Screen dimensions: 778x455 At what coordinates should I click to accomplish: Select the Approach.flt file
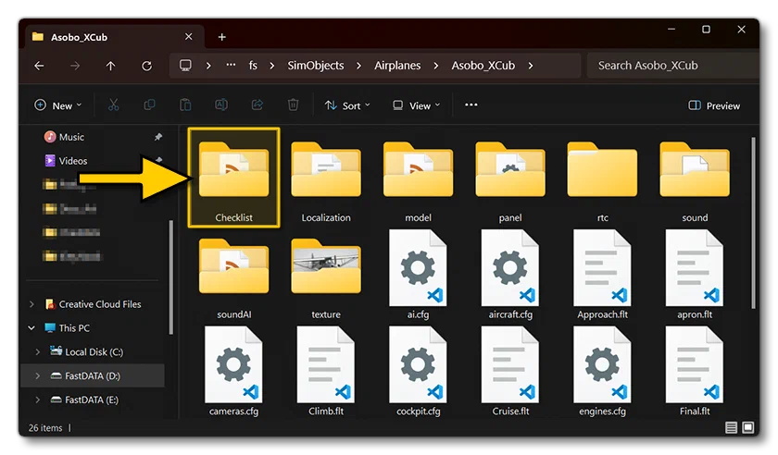602,274
